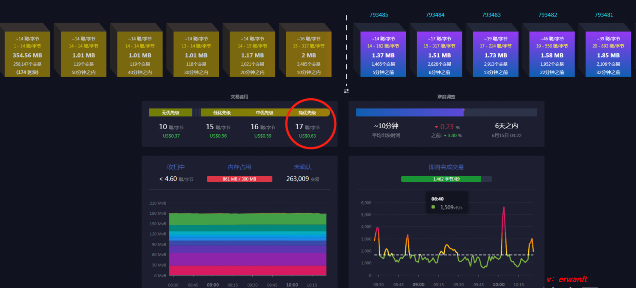Click the 1,509 vB/s tooltip value
The height and width of the screenshot is (288, 636).
(x=451, y=207)
